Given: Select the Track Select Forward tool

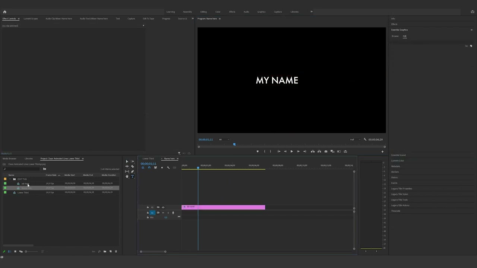Looking at the screenshot, I should [132, 162].
